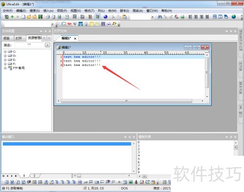Toggle Bold in bottom HTML toolbar

tap(12, 182)
